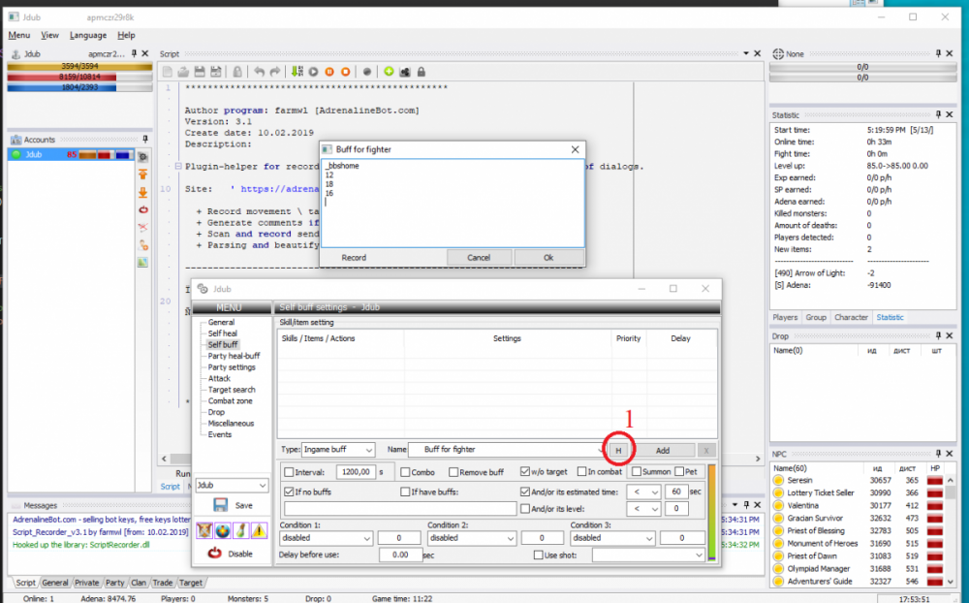
Task: Switch to the Character tab
Action: [x=851, y=317]
